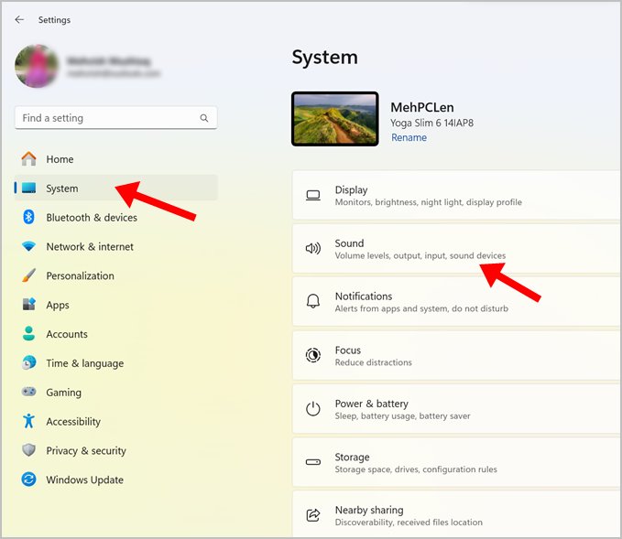622x539 pixels.
Task: Click the Personalization paintbrush icon
Action: coord(28,275)
